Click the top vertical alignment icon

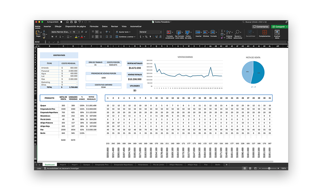[x=93, y=32]
